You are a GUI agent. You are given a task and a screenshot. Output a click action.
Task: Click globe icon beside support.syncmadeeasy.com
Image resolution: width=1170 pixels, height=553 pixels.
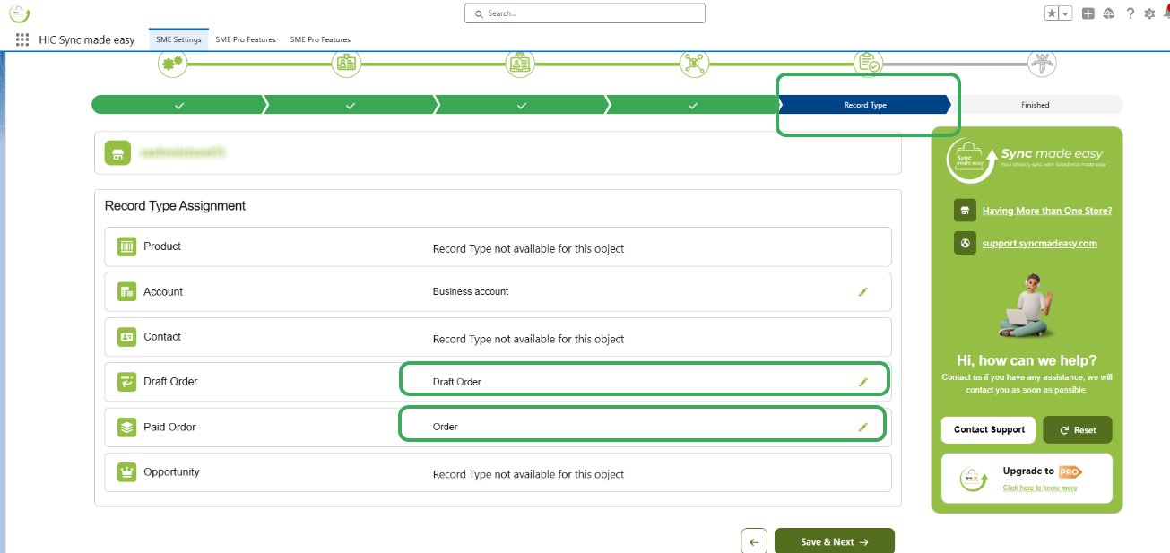click(966, 243)
